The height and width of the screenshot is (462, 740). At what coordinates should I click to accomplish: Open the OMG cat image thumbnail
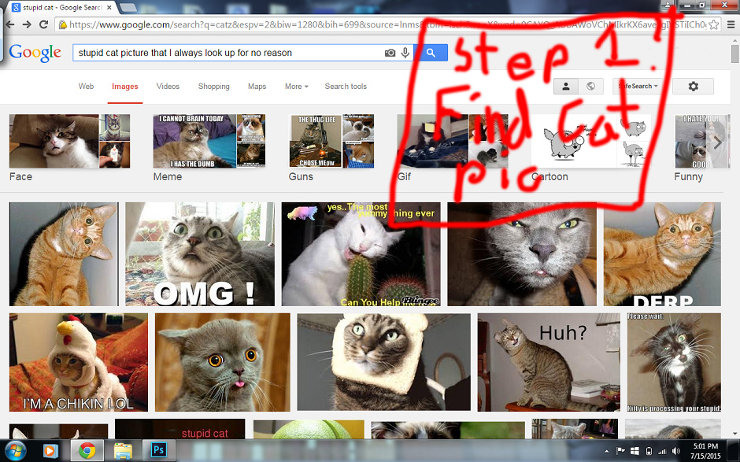(x=200, y=254)
